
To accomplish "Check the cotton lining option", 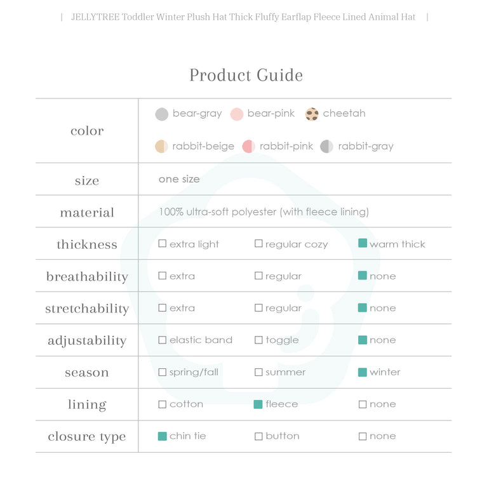I will click(163, 405).
